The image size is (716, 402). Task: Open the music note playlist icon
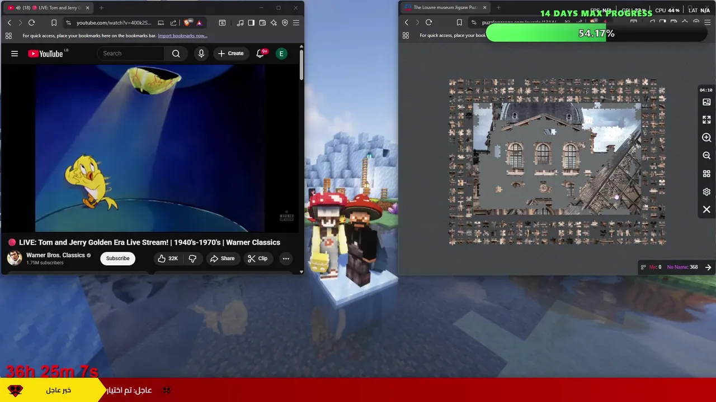pyautogui.click(x=240, y=23)
